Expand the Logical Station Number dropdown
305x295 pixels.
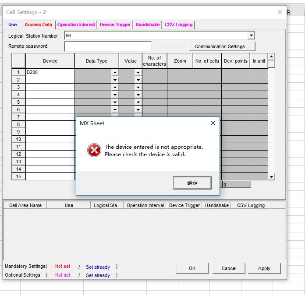[x=251, y=35]
